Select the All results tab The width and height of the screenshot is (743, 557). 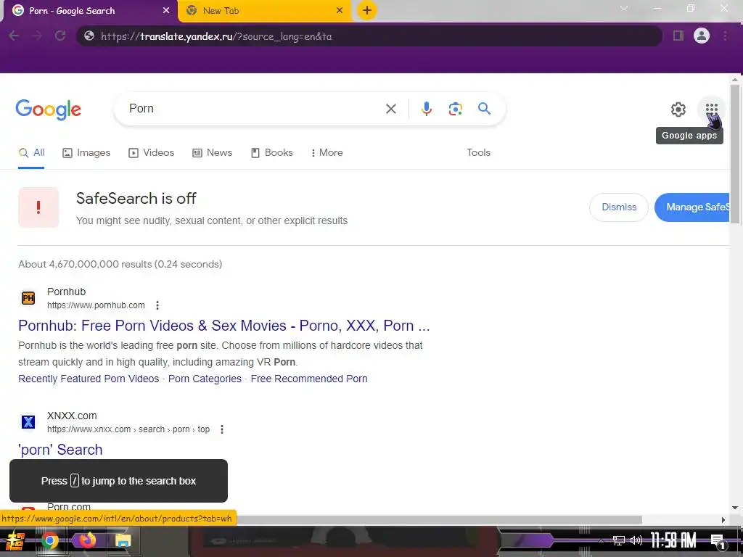(31, 152)
